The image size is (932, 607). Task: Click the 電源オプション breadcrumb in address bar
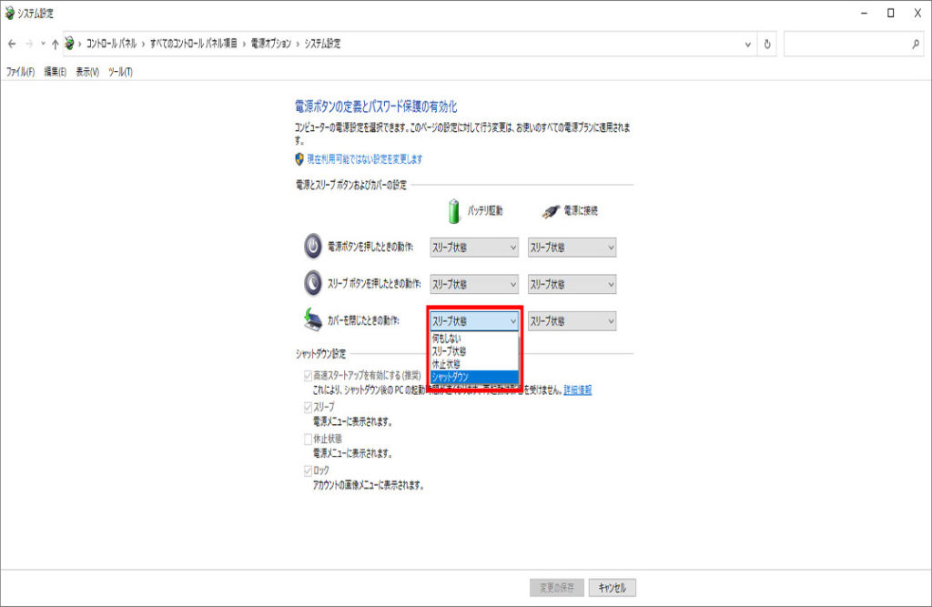tap(272, 44)
